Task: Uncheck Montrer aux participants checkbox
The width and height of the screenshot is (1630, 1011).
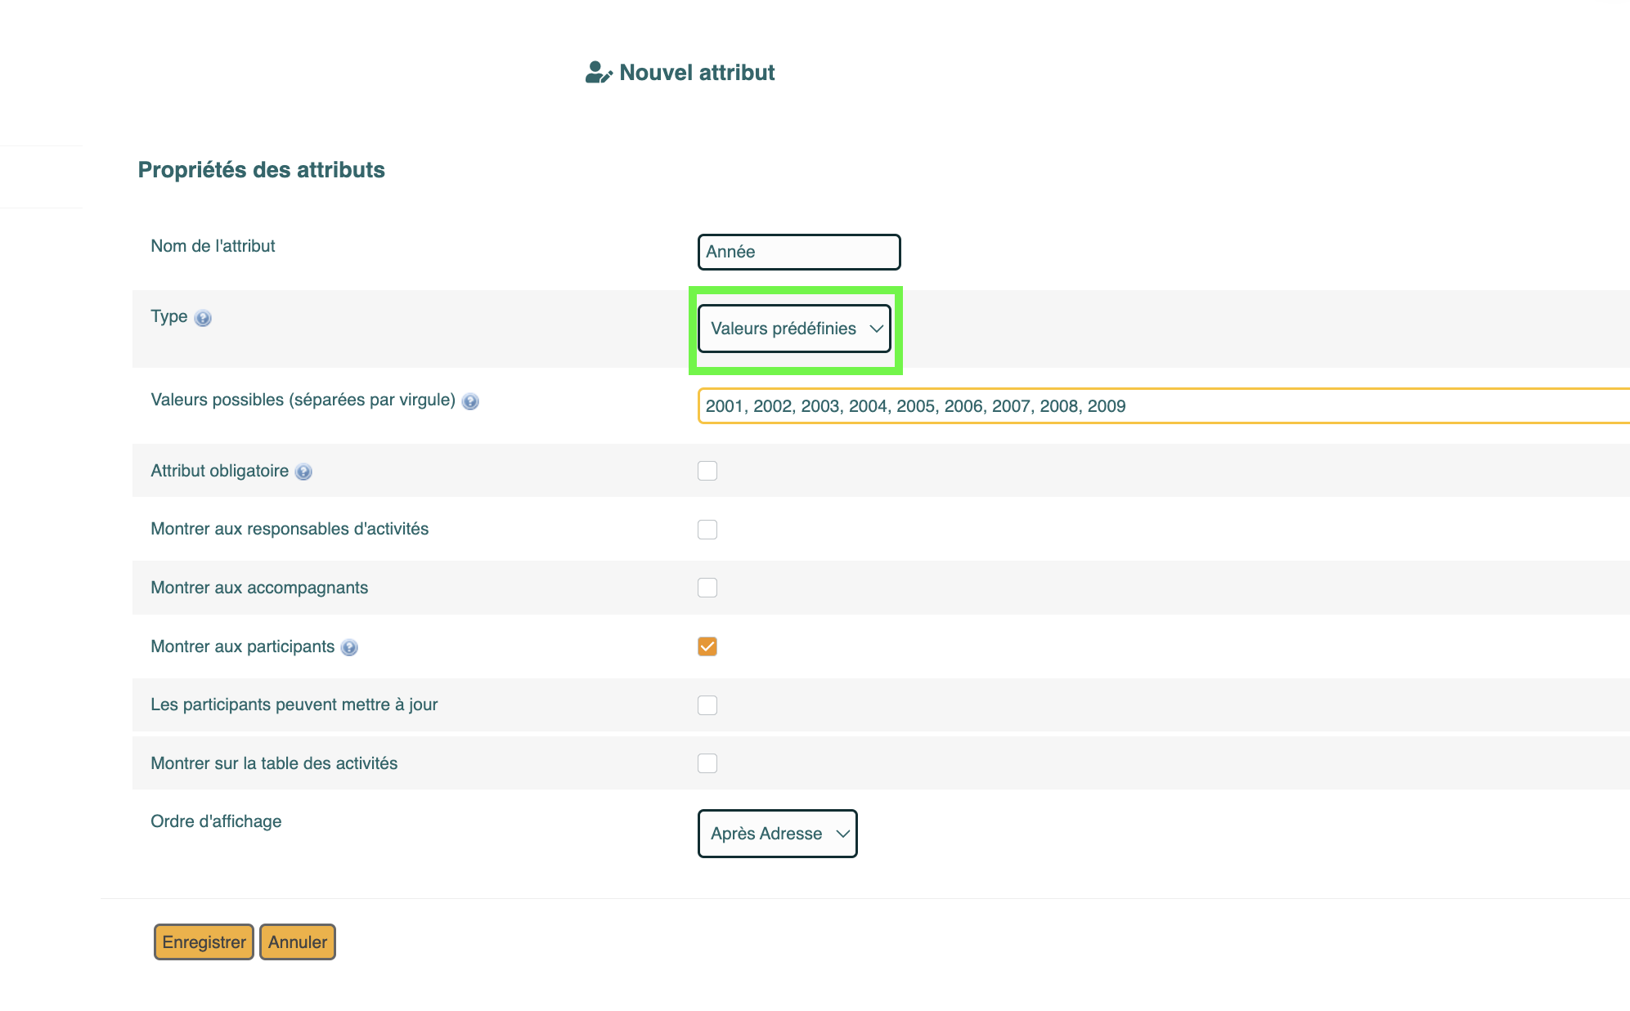Action: tap(707, 646)
